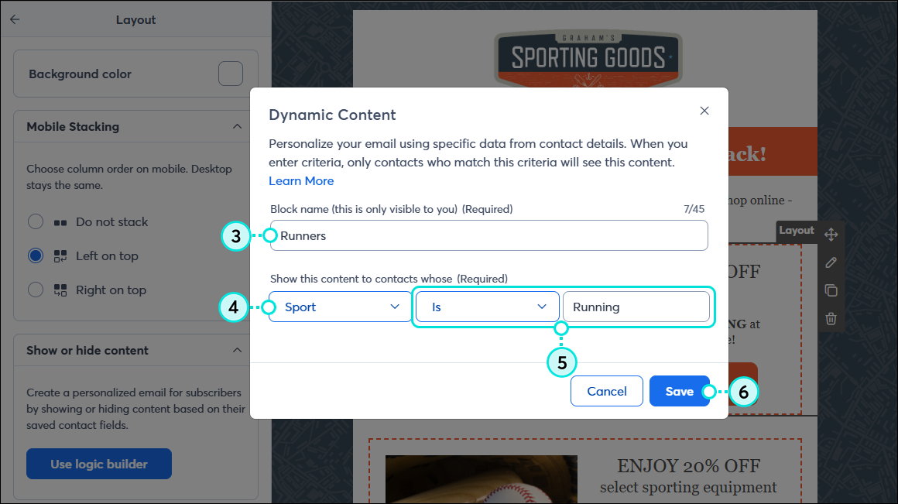Open the Is condition dropdown
The width and height of the screenshot is (898, 504).
[486, 307]
